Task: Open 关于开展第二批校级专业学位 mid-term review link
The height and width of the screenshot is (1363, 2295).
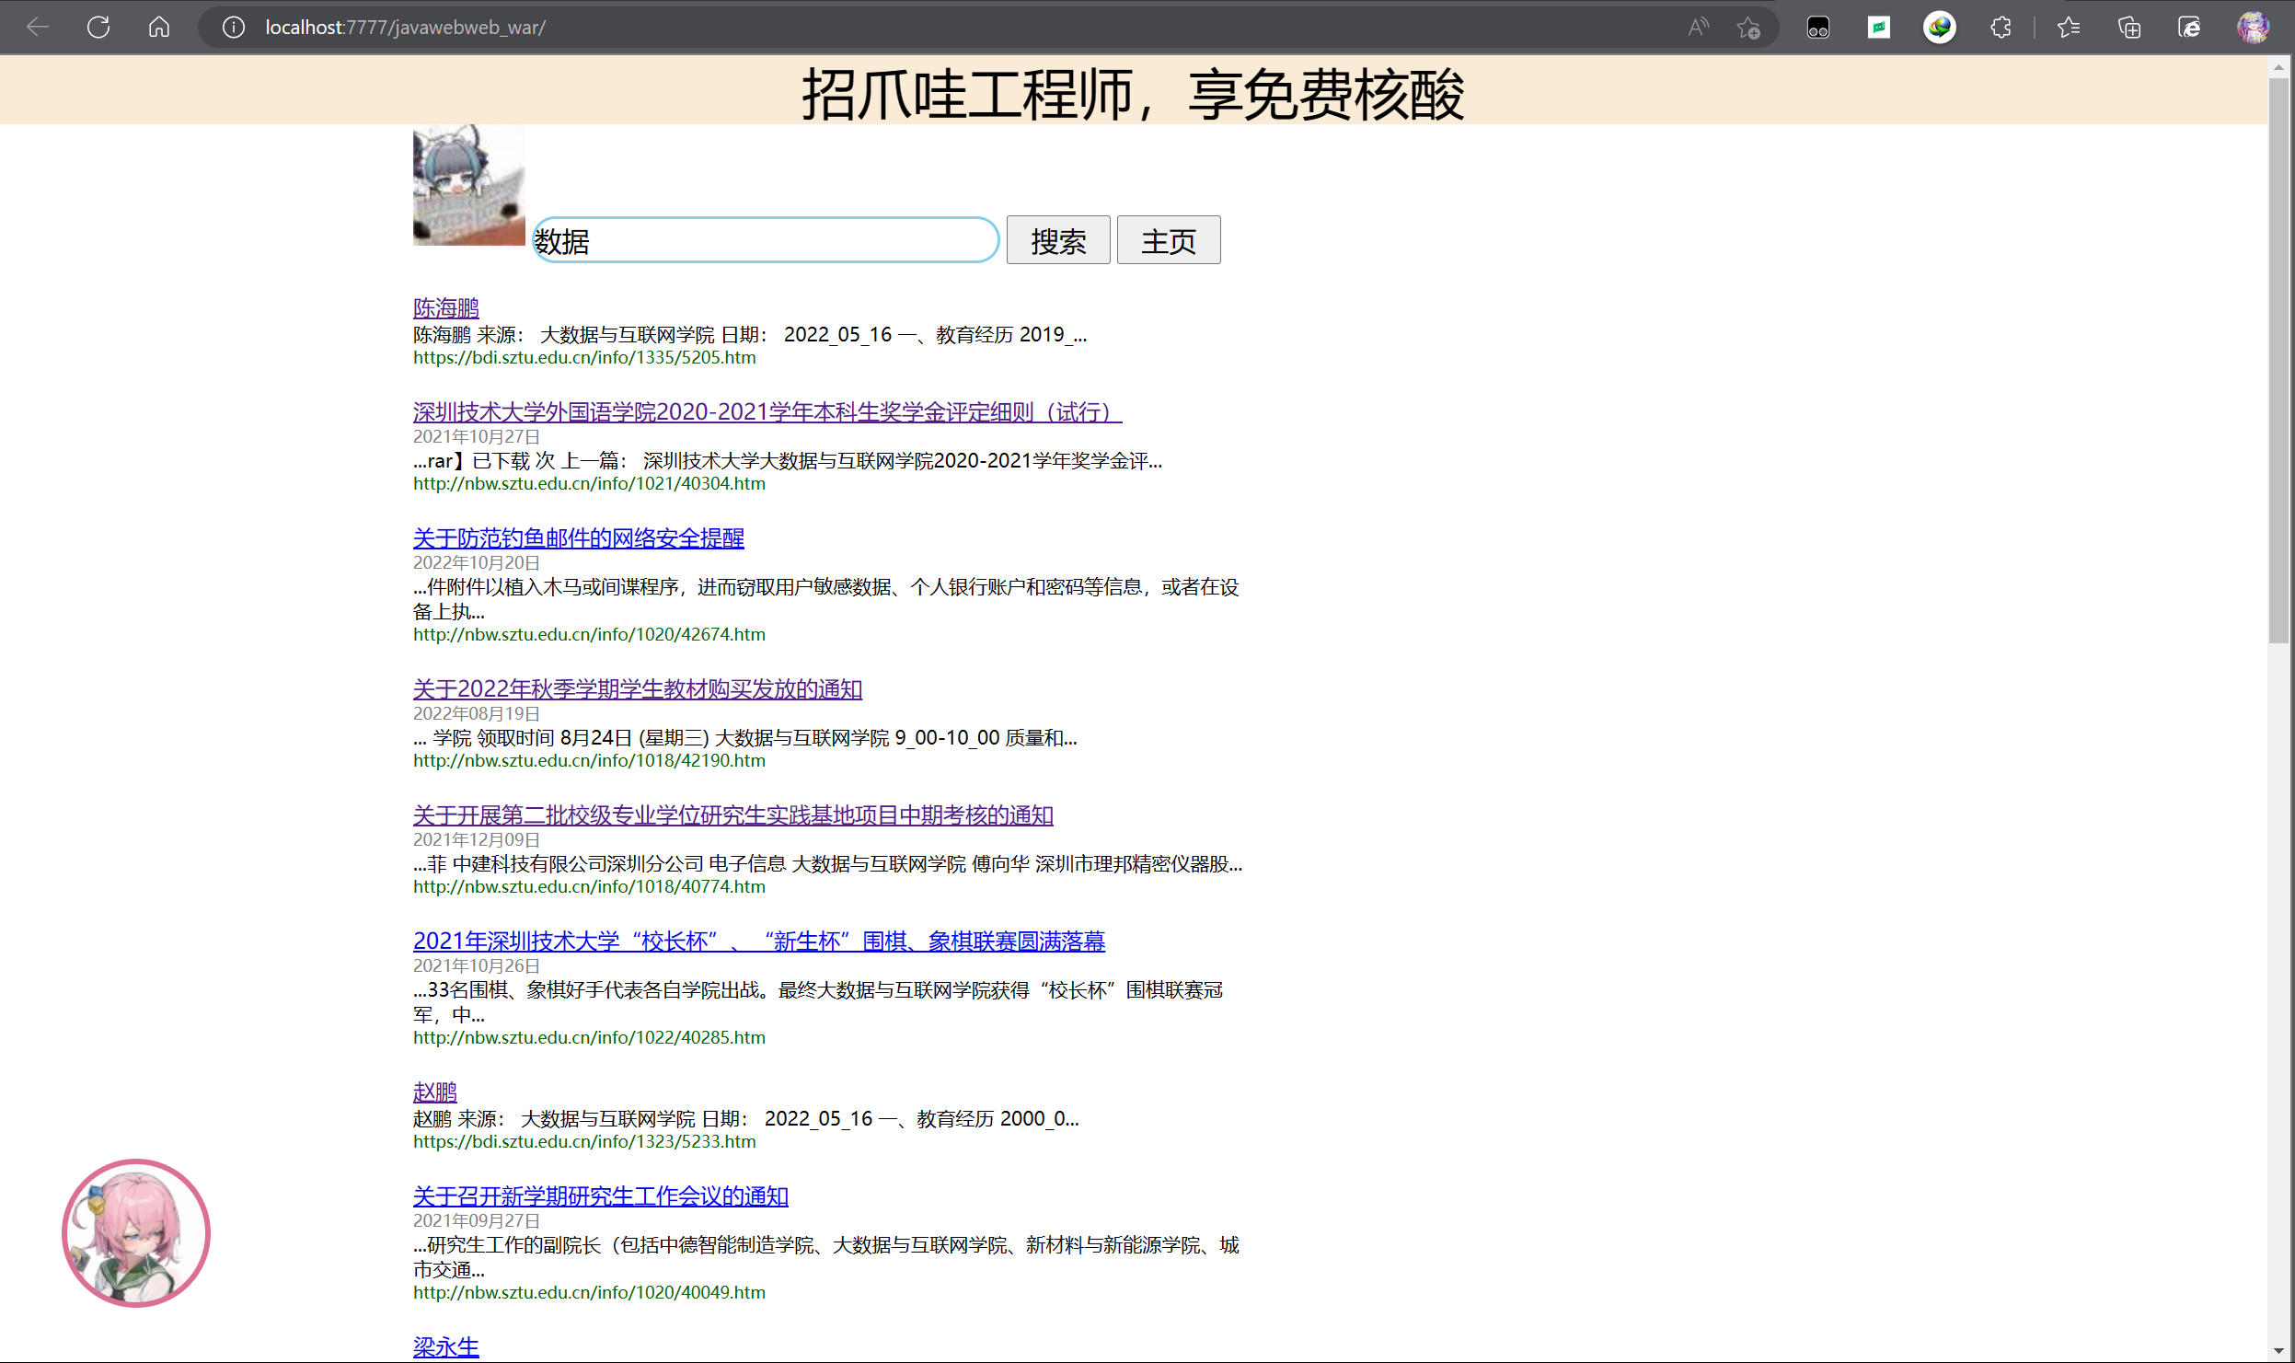Action: coord(733,814)
